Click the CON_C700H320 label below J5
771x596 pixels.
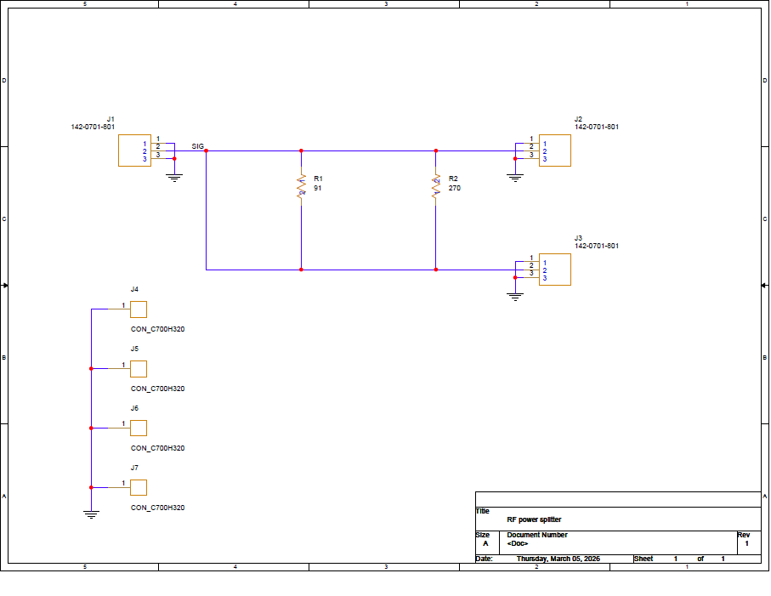[158, 389]
